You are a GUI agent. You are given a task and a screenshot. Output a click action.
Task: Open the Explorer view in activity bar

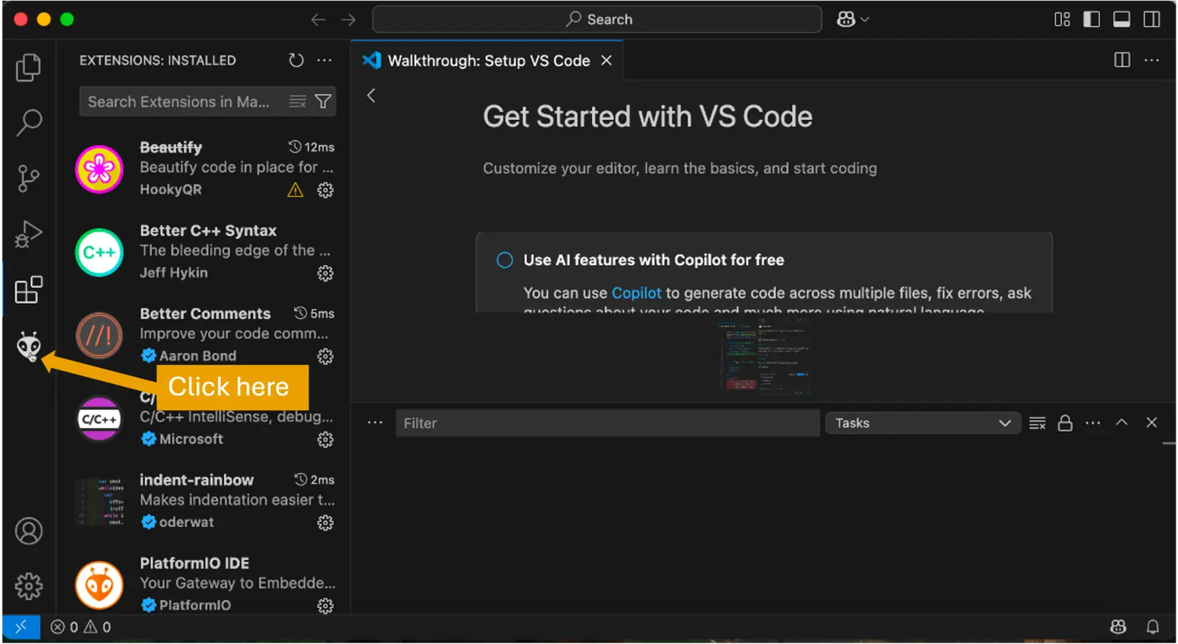29,68
